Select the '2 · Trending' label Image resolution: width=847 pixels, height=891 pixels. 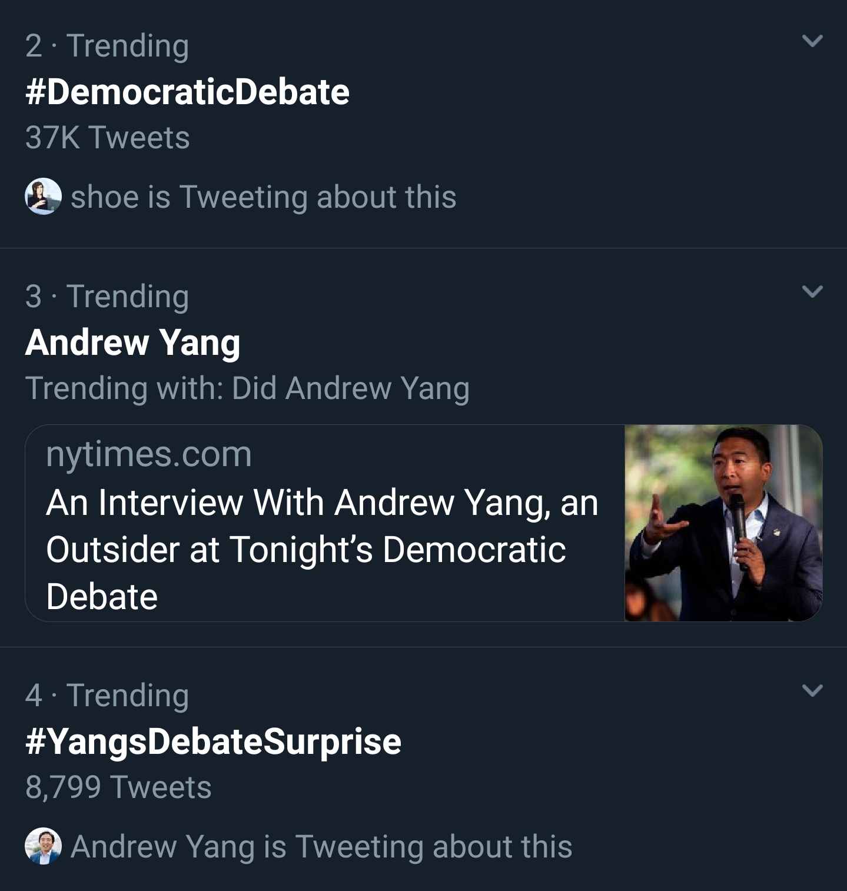pyautogui.click(x=107, y=46)
